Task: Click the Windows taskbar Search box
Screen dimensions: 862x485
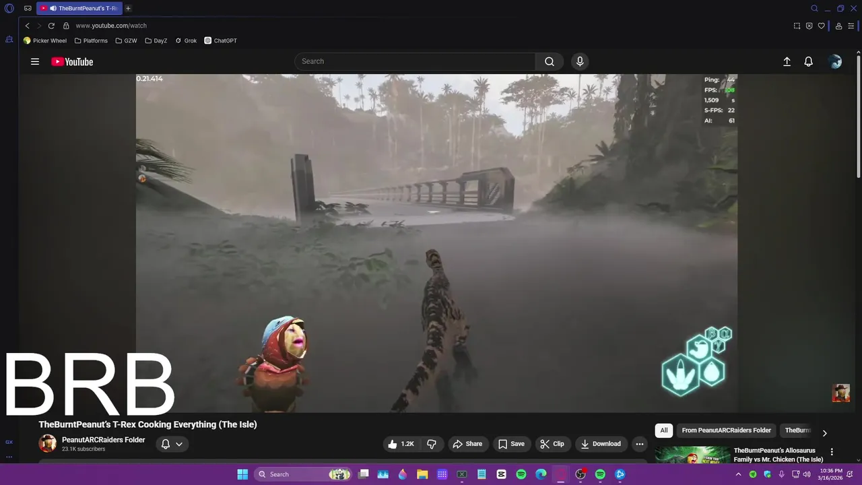Action: (304, 474)
